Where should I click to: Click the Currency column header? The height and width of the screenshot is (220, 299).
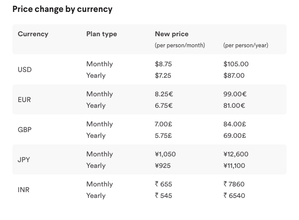[x=33, y=34]
